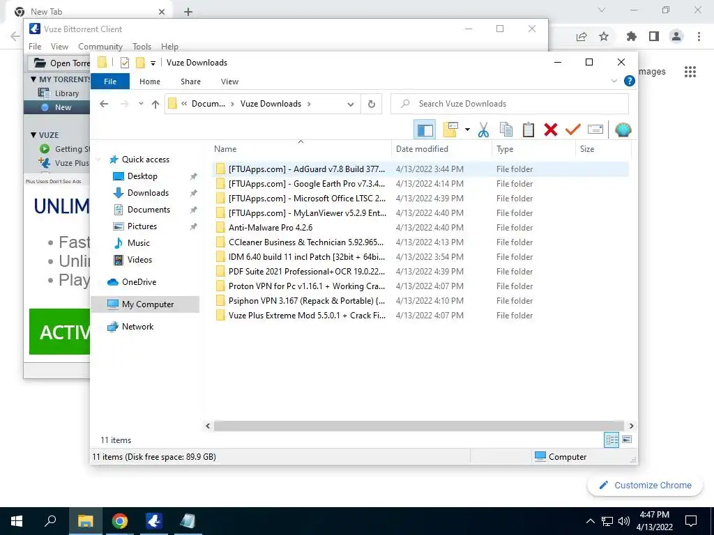Sort files by Size column header

coord(603,149)
